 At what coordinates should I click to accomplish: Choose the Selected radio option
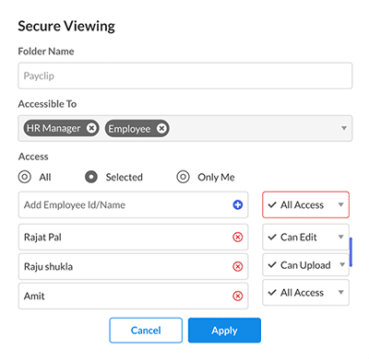[x=91, y=177]
